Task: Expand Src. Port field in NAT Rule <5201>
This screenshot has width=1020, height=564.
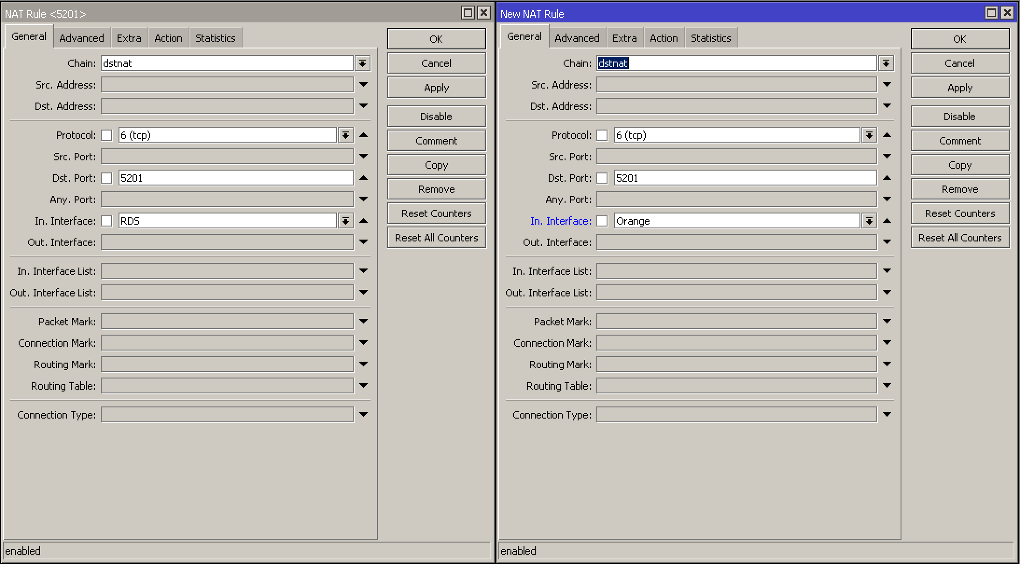Action: tap(363, 156)
